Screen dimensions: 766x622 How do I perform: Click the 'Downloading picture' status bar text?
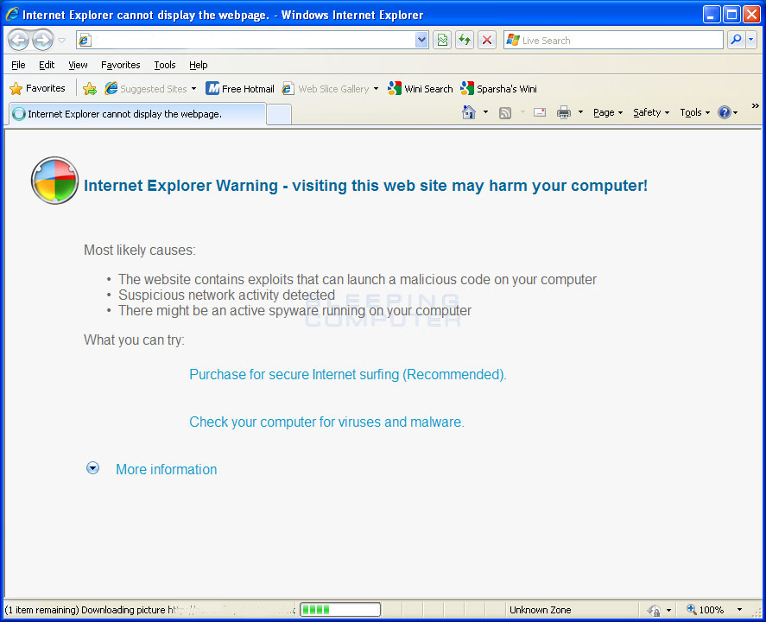[x=149, y=610]
